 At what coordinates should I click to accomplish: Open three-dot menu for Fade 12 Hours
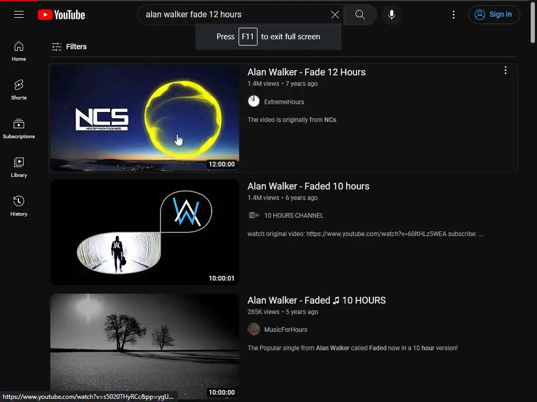(x=506, y=71)
